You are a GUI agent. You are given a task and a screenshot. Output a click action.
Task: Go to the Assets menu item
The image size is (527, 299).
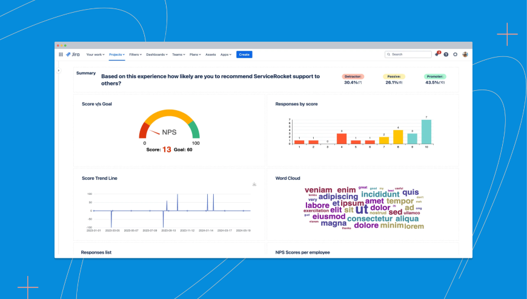click(211, 54)
